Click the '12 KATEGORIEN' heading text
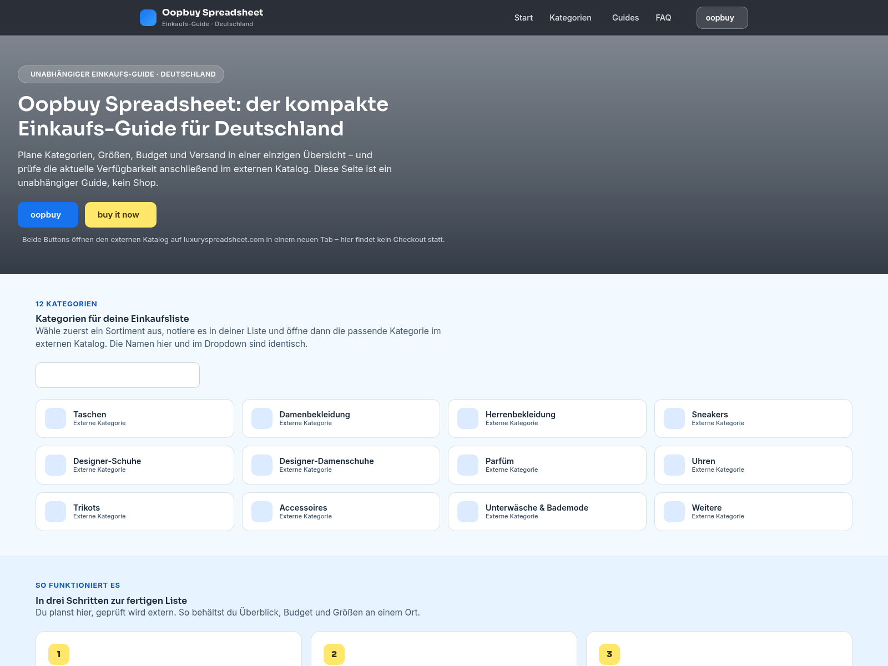This screenshot has height=666, width=888. [66, 304]
